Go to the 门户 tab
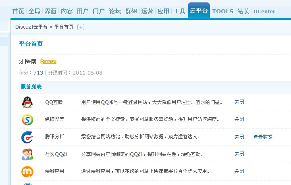The height and width of the screenshot is (185, 291). click(99, 11)
